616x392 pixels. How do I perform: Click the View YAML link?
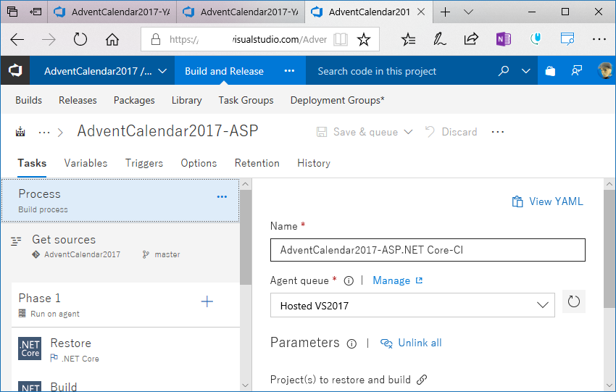coord(548,201)
